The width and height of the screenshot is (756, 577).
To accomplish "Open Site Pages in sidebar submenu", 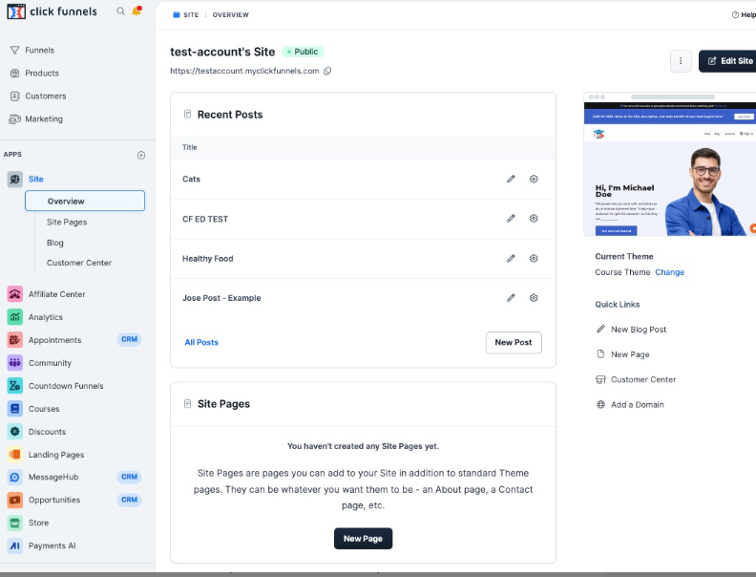I will click(67, 222).
